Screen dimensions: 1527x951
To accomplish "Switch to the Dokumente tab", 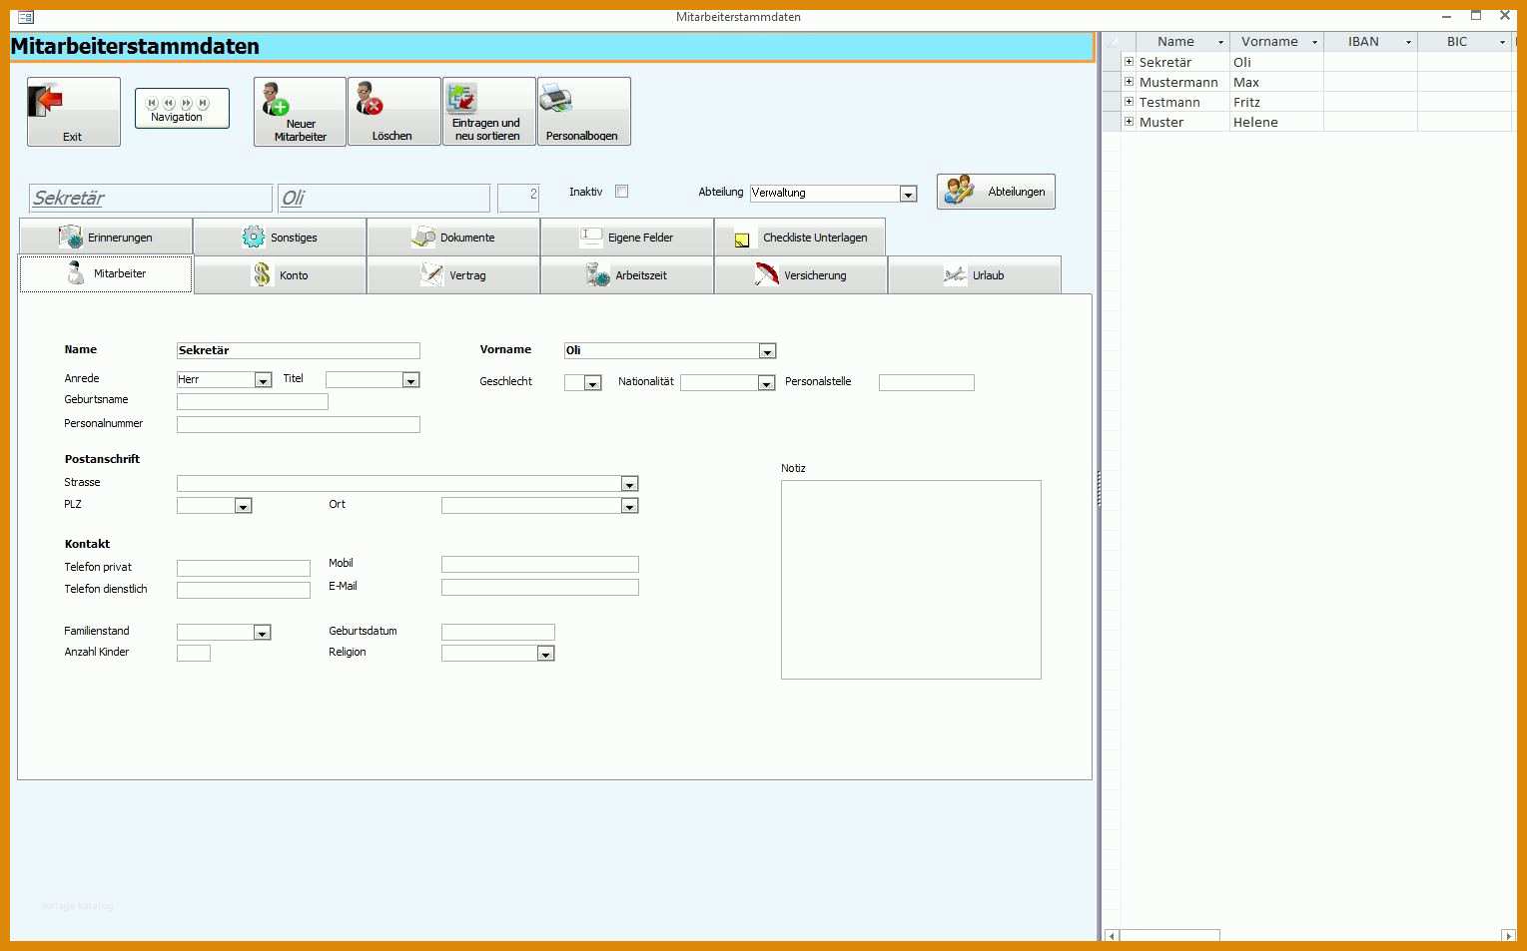I will 453,238.
